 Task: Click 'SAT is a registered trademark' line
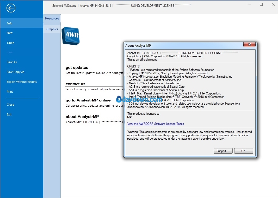pos(156,90)
